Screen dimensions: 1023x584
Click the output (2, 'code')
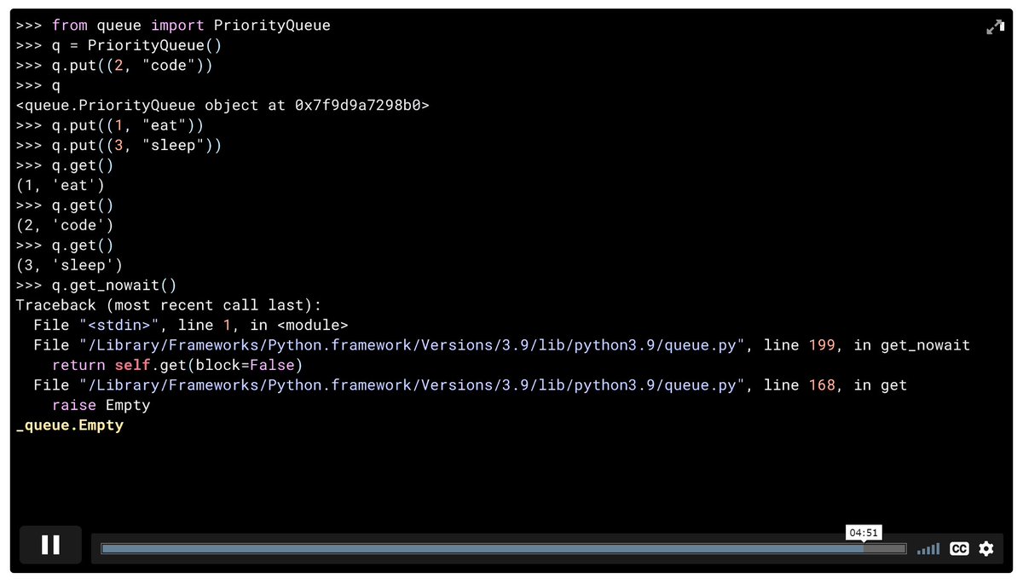[64, 225]
